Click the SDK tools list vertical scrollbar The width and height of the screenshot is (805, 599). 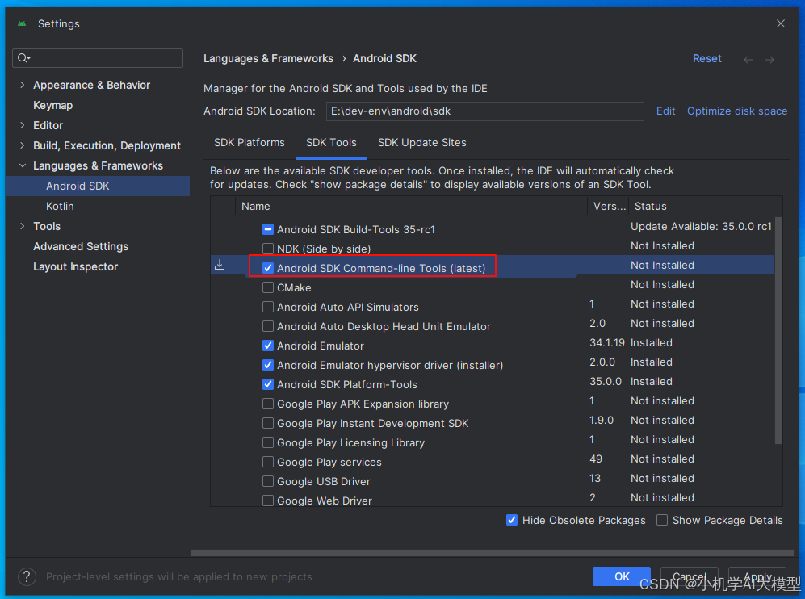coord(778,330)
